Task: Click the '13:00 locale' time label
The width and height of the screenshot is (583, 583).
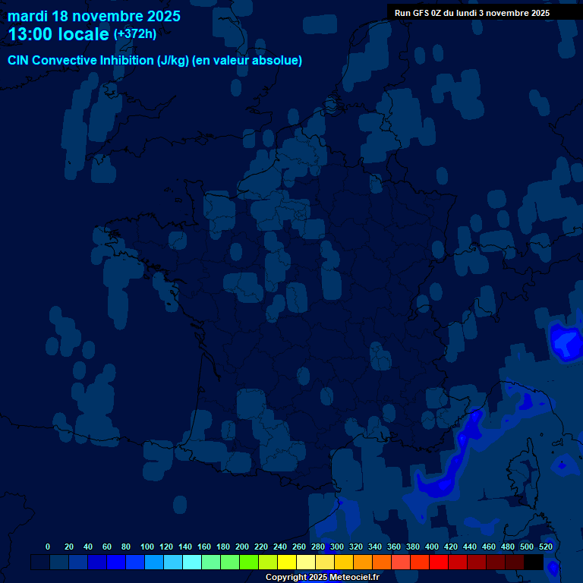Action: pyautogui.click(x=58, y=35)
